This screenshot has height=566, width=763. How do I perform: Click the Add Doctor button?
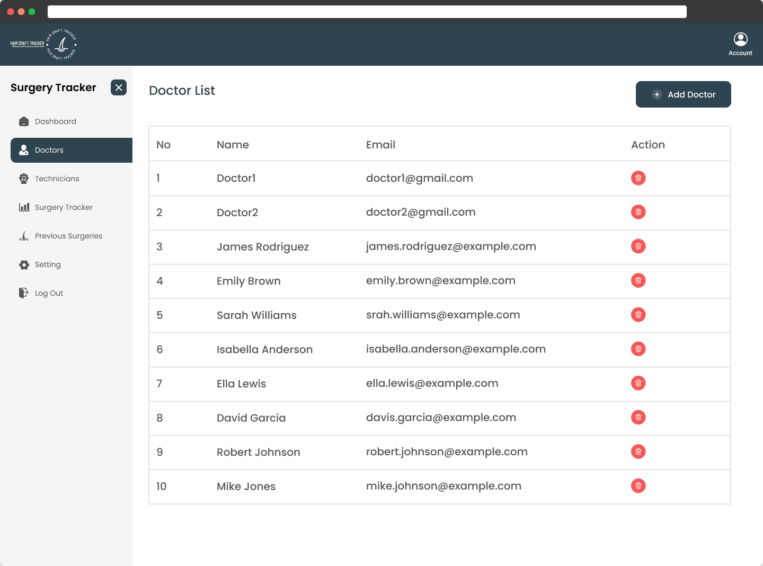click(683, 94)
